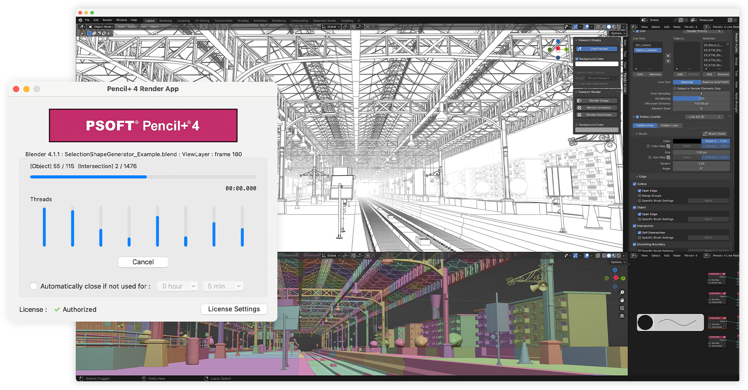This screenshot has width=748, height=390.
Task: Click the Blender logo icon in menu bar
Action: 81,20
